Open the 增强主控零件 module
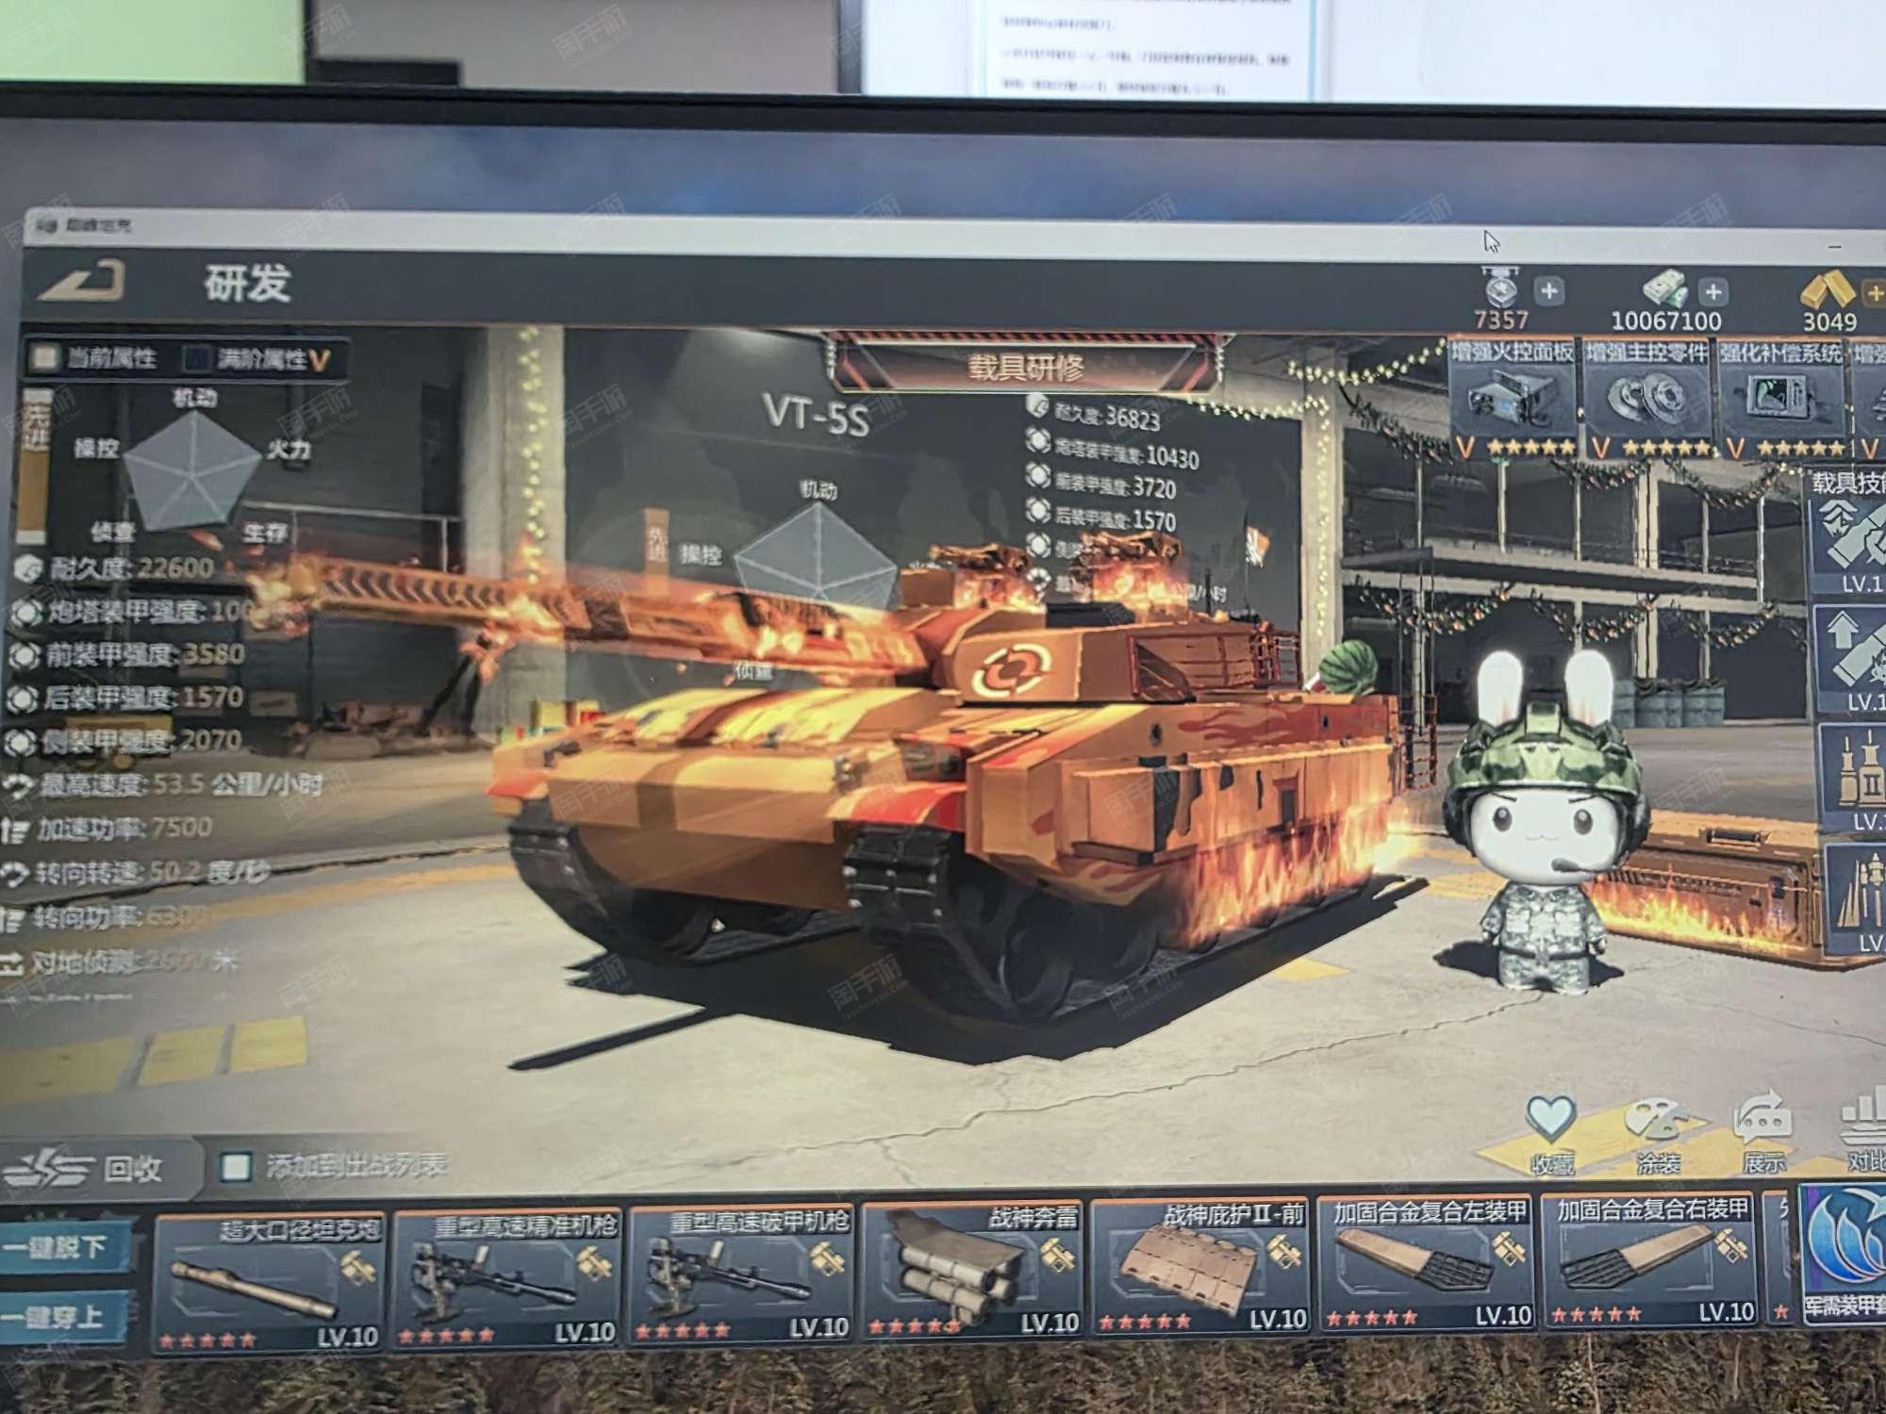This screenshot has width=1886, height=1414. point(1646,400)
